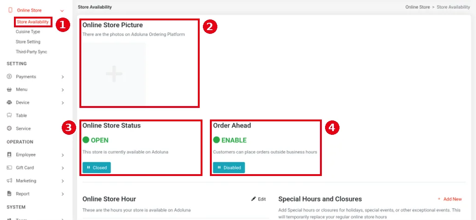Click the plus icon beside Add New

tap(439, 199)
